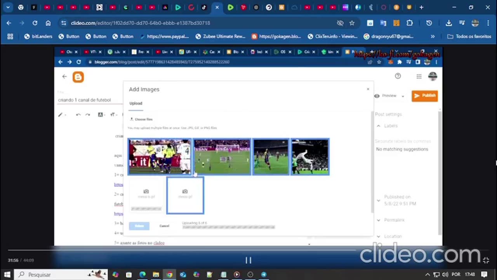Open the ClixTen.info bookmark
The width and height of the screenshot is (497, 280).
333,36
